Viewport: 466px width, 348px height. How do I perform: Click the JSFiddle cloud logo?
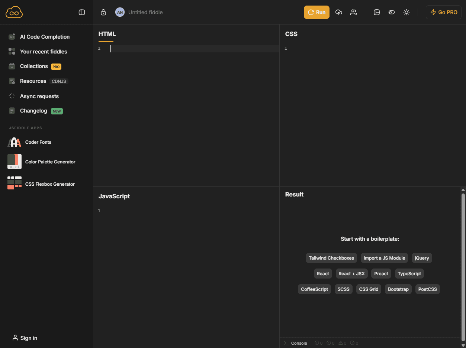[14, 12]
